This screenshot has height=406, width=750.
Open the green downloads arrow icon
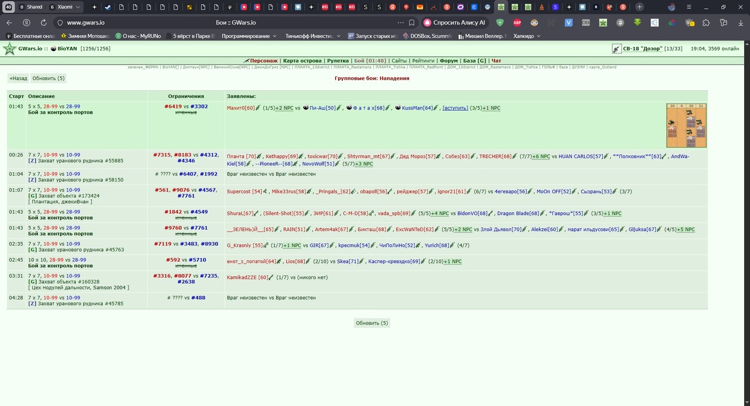pyautogui.click(x=637, y=23)
